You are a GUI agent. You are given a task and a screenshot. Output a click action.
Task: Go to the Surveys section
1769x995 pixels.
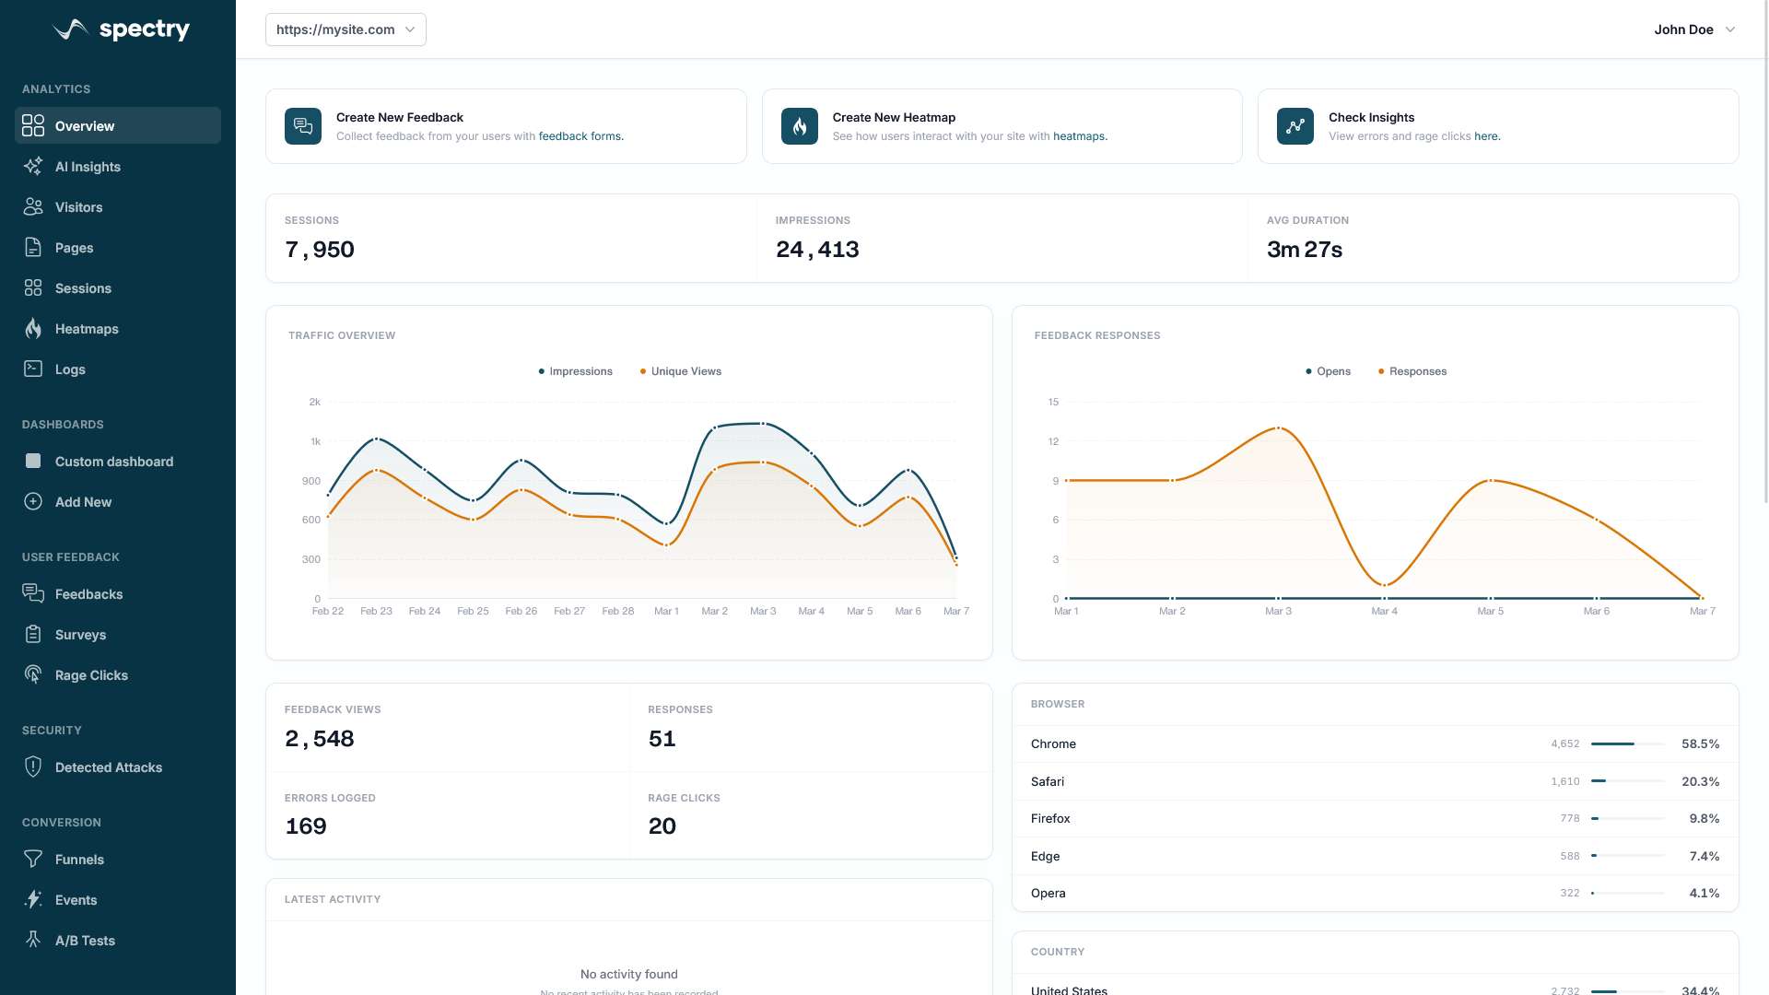click(x=80, y=635)
